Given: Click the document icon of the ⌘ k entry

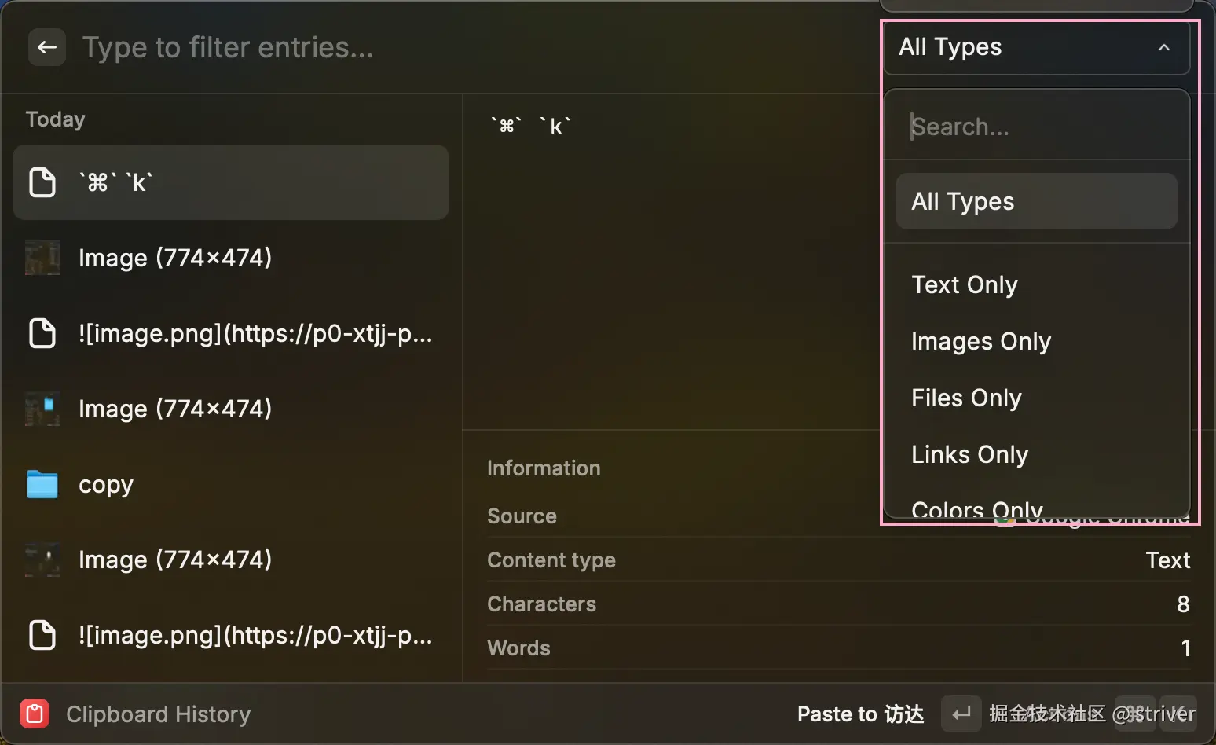Looking at the screenshot, I should (x=42, y=182).
